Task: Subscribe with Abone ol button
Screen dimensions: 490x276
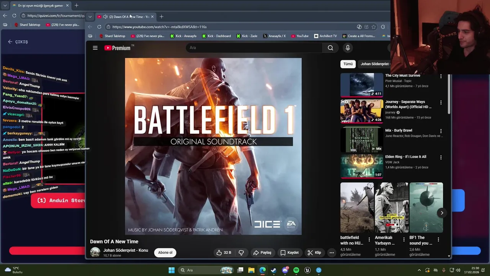Action: tap(165, 253)
